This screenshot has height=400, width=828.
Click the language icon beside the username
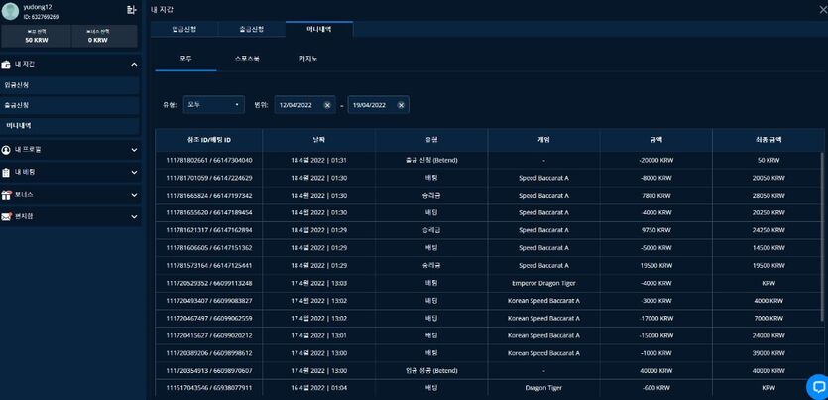click(x=132, y=10)
